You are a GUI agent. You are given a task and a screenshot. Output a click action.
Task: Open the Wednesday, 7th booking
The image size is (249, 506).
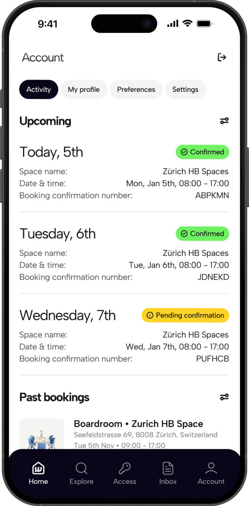67,315
